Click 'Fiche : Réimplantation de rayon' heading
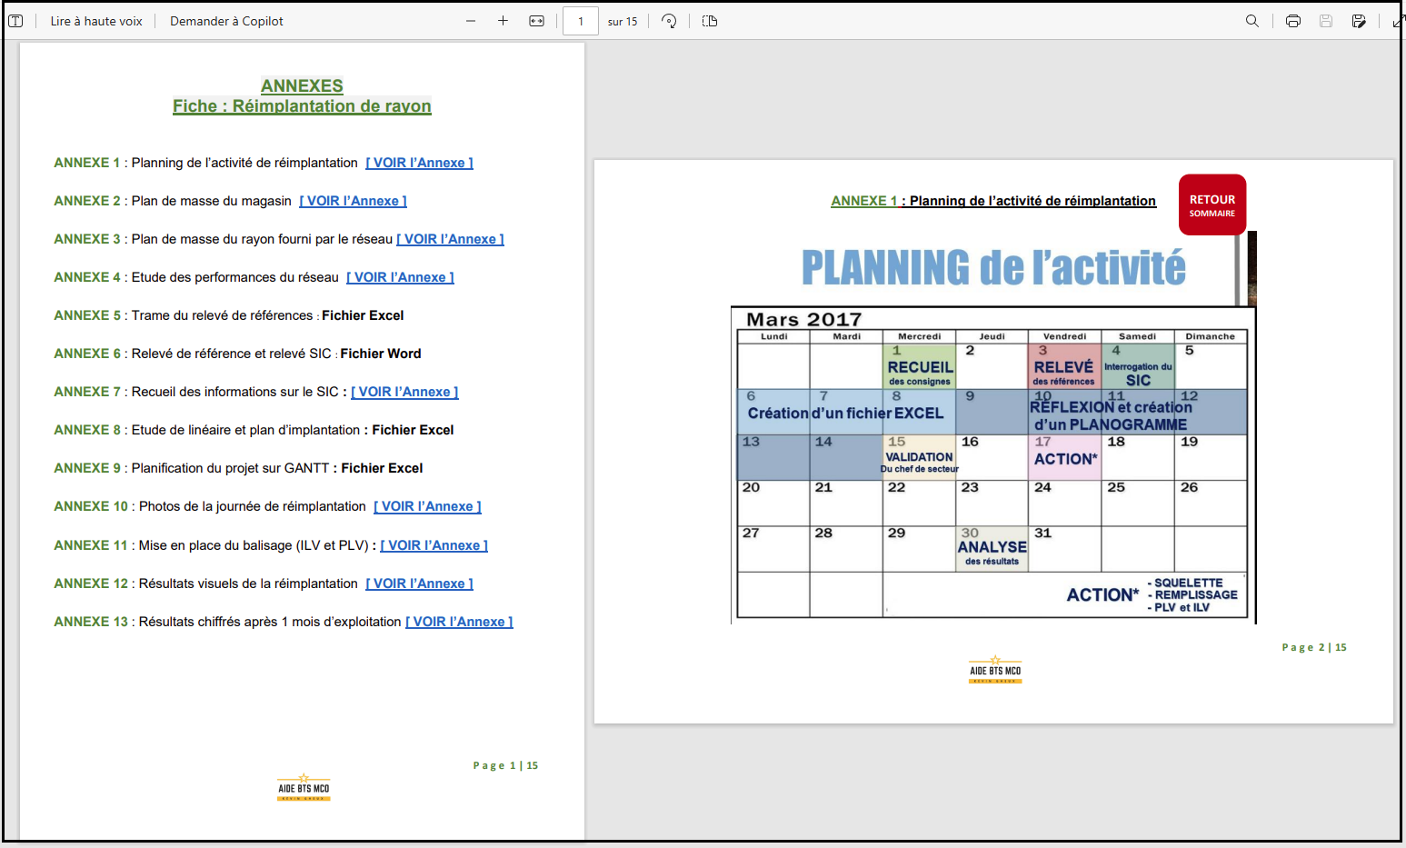 302,106
